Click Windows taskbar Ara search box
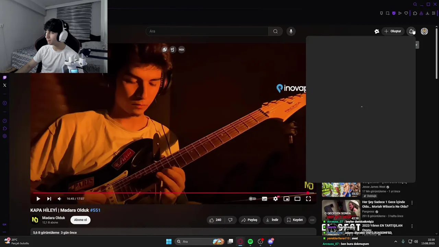Viewport: 439px width, 247px height. point(200,242)
